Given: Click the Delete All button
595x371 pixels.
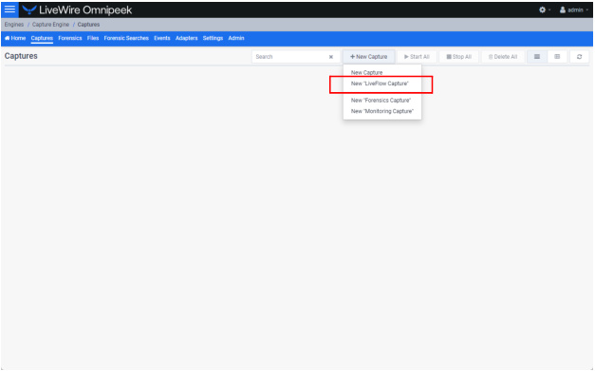Looking at the screenshot, I should pos(503,57).
